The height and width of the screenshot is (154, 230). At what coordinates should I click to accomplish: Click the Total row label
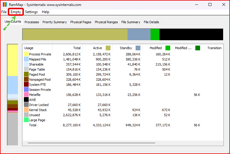tap(33, 125)
